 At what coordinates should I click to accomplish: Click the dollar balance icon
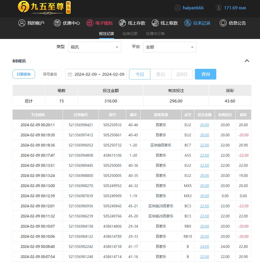pos(219,8)
